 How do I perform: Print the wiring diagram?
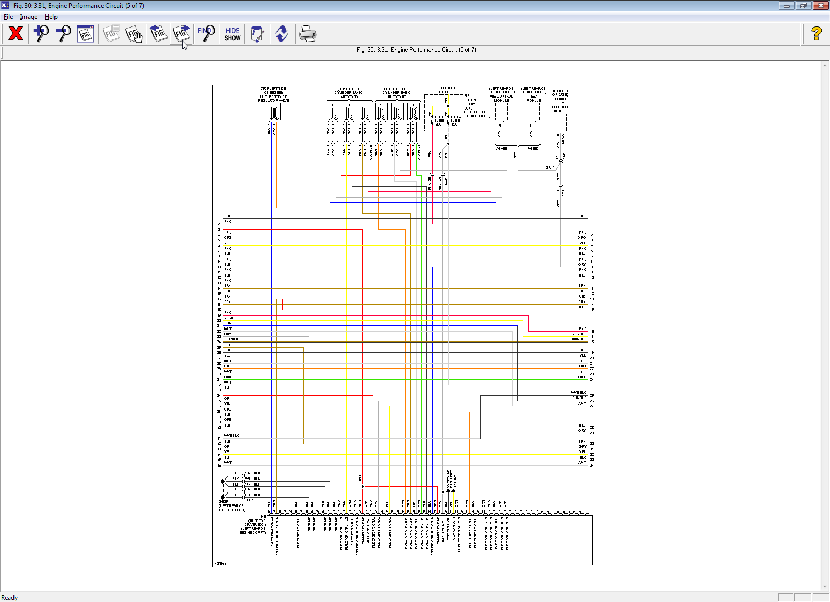pyautogui.click(x=308, y=34)
